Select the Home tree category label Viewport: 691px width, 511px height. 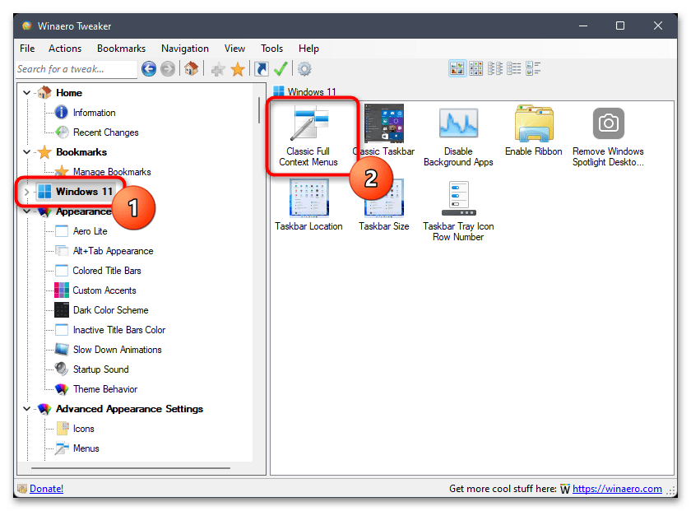pos(69,93)
